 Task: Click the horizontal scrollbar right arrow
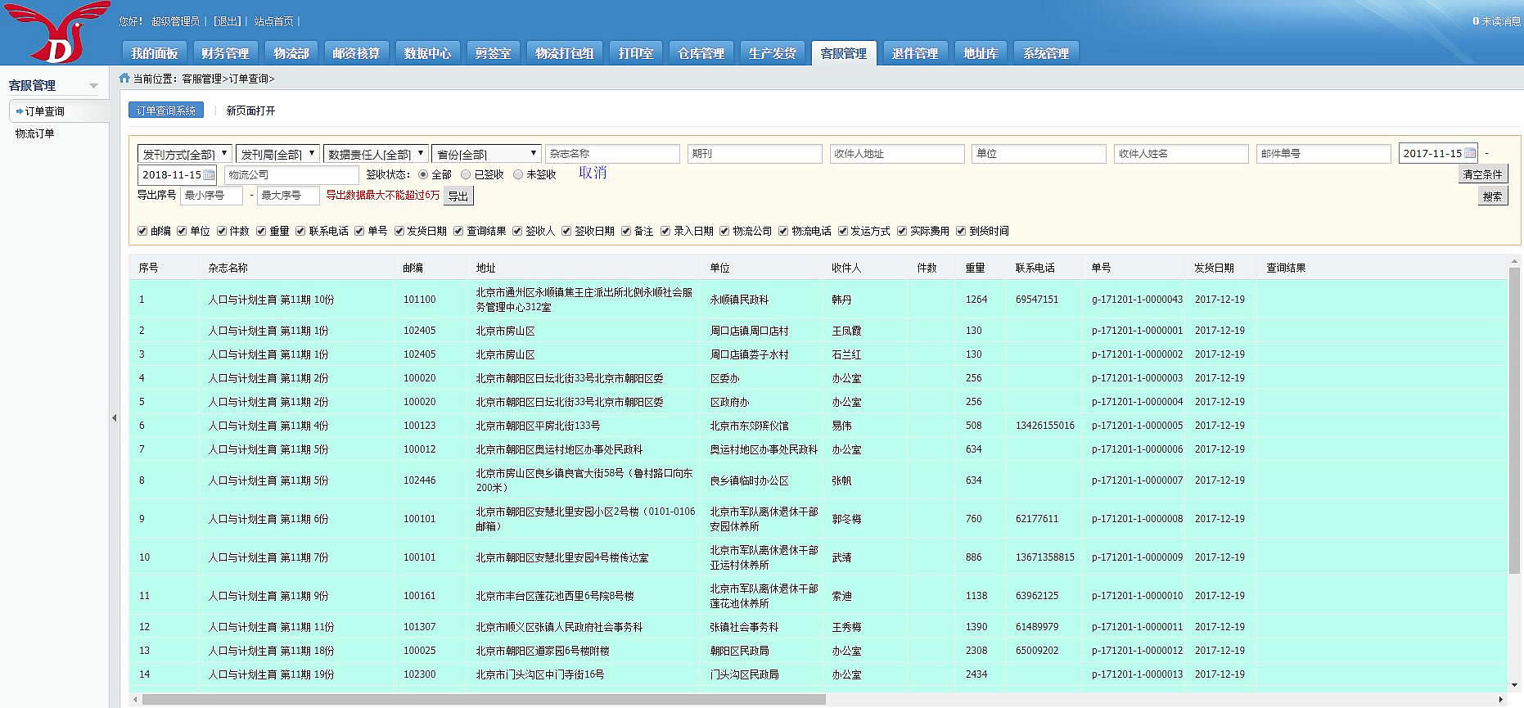pos(1500,700)
